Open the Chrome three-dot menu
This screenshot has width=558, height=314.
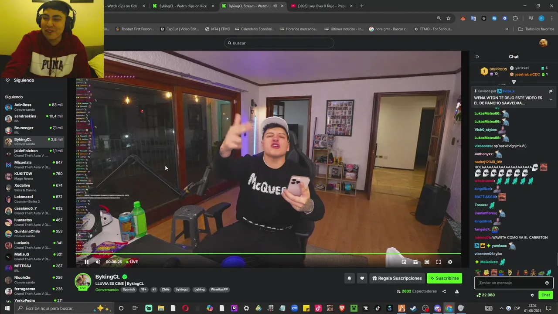pos(552,18)
